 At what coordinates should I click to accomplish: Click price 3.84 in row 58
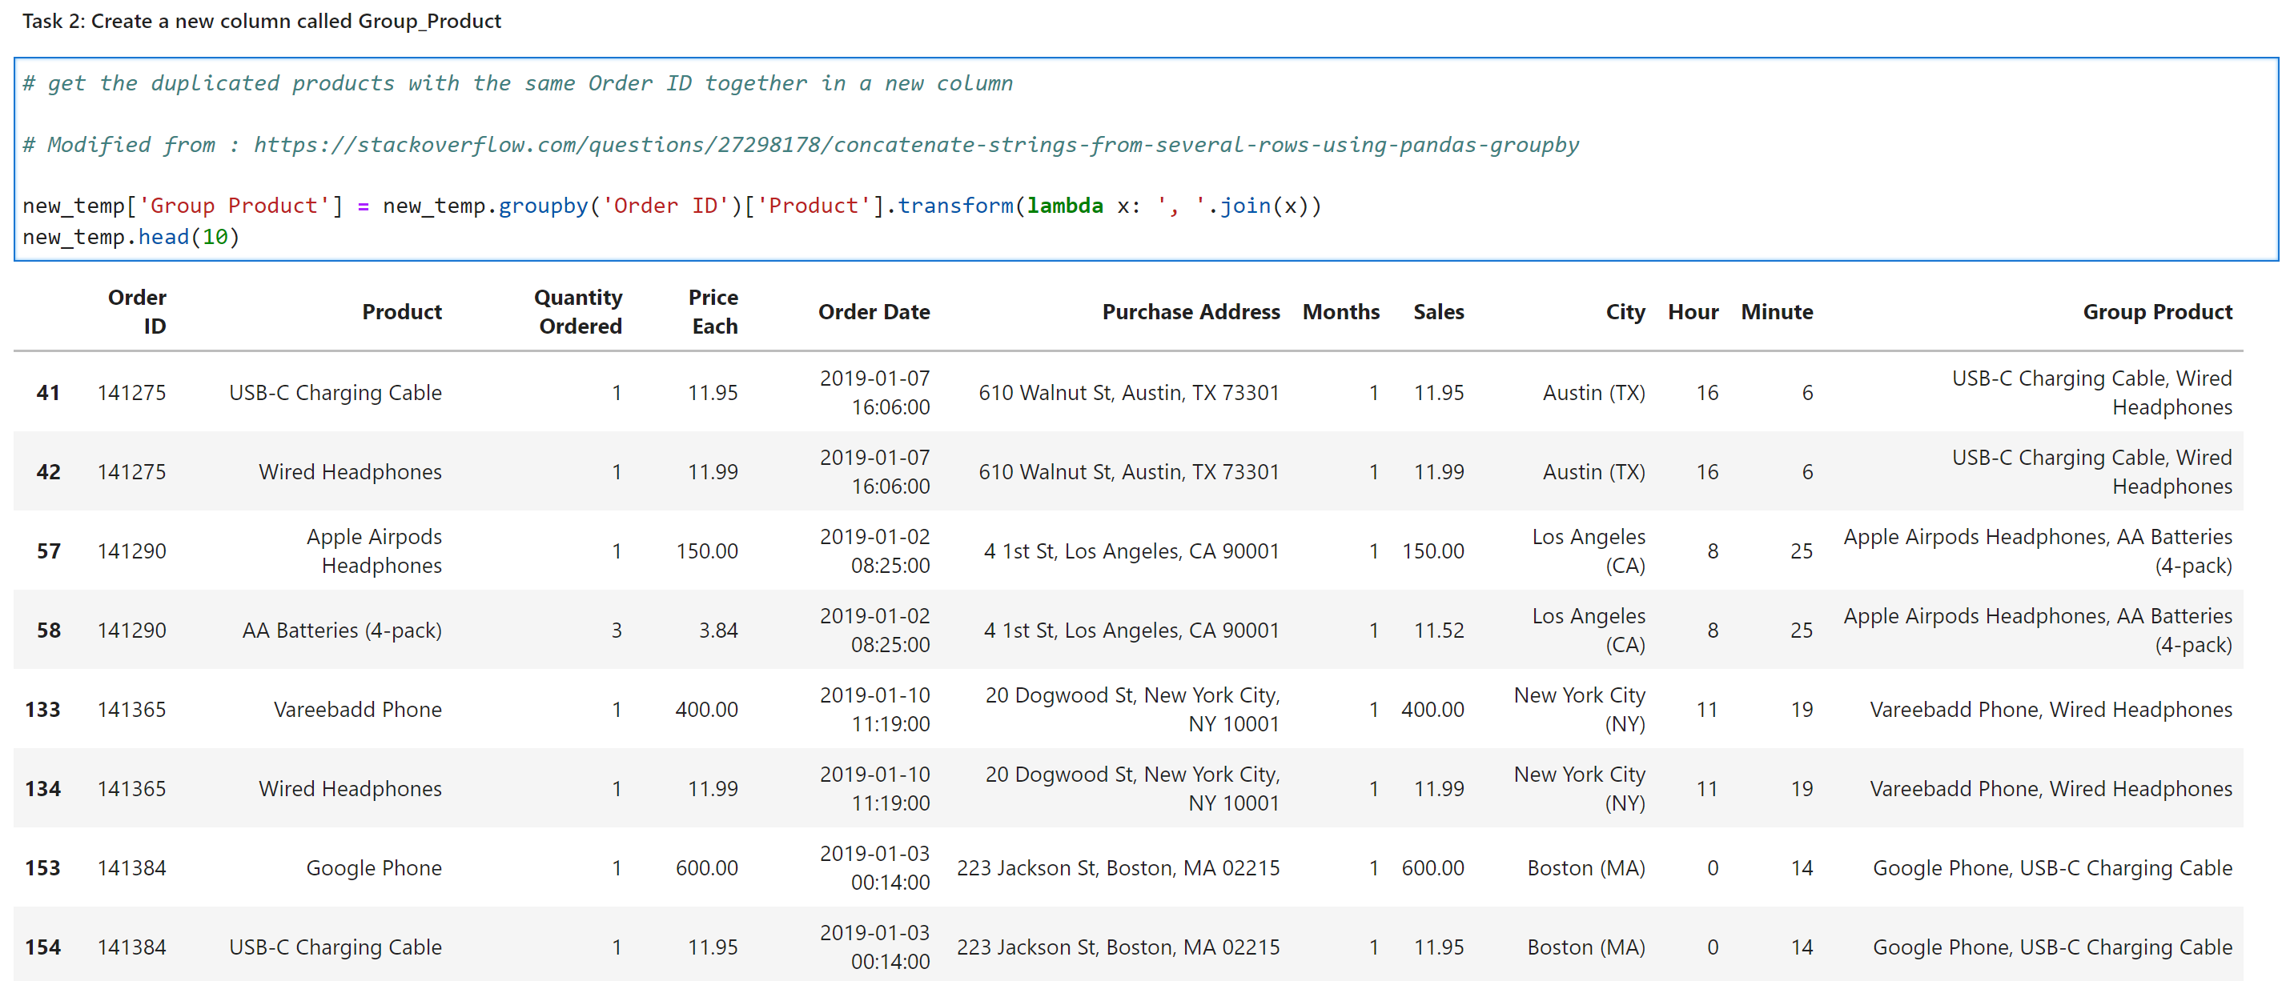pos(718,630)
